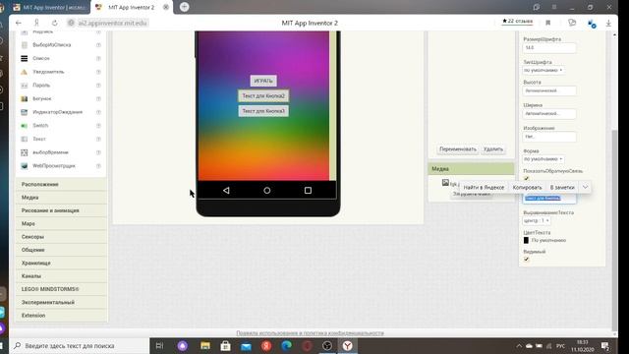
Task: Tap the phone preview back triangle
Action: [x=226, y=190]
